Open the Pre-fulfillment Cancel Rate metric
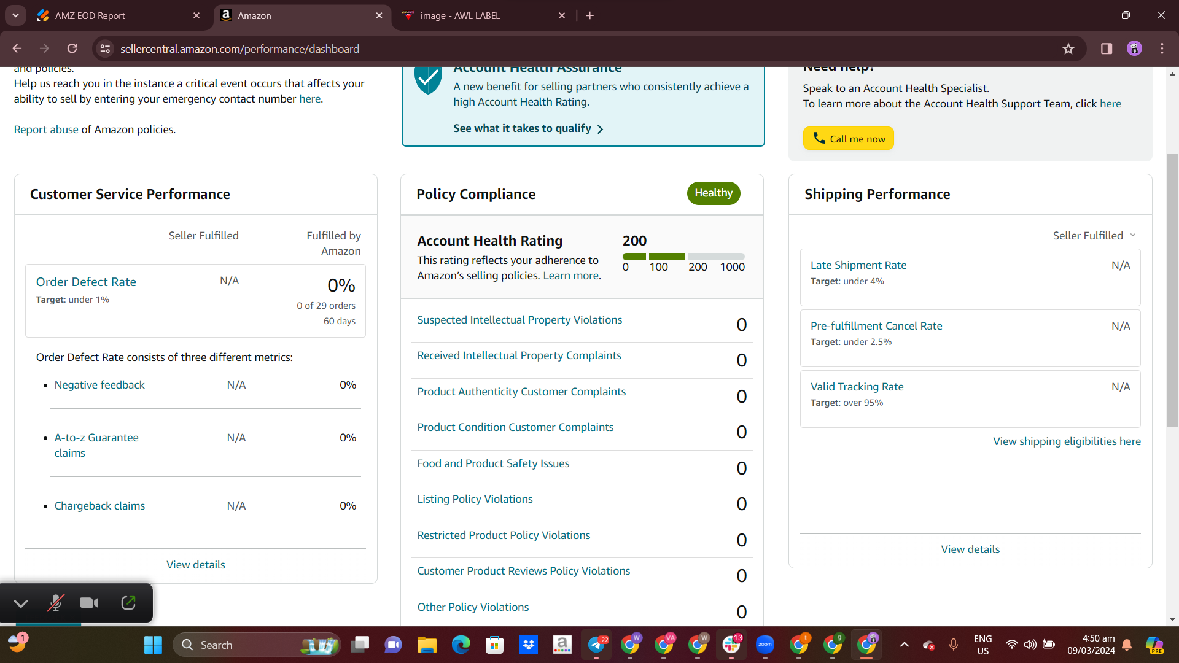1179x663 pixels. [x=876, y=326]
